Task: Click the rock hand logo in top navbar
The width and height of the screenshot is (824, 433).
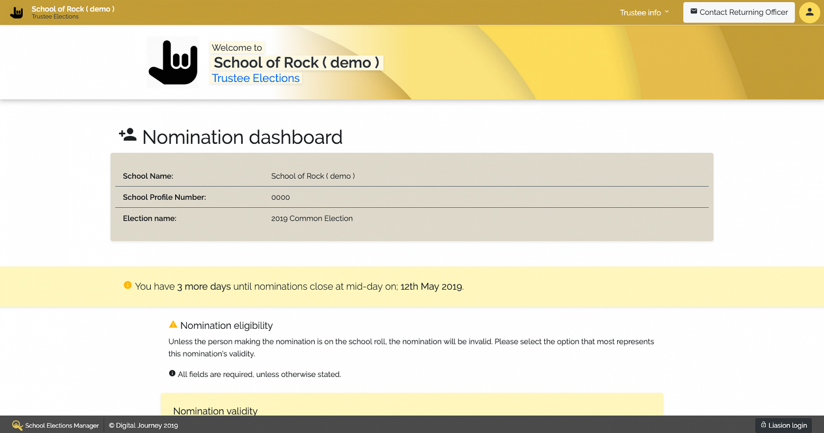Action: coord(17,13)
